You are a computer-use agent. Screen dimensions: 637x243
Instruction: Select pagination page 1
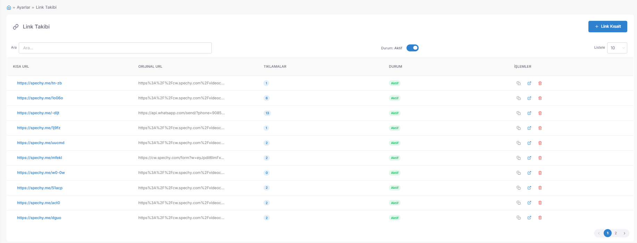click(607, 233)
